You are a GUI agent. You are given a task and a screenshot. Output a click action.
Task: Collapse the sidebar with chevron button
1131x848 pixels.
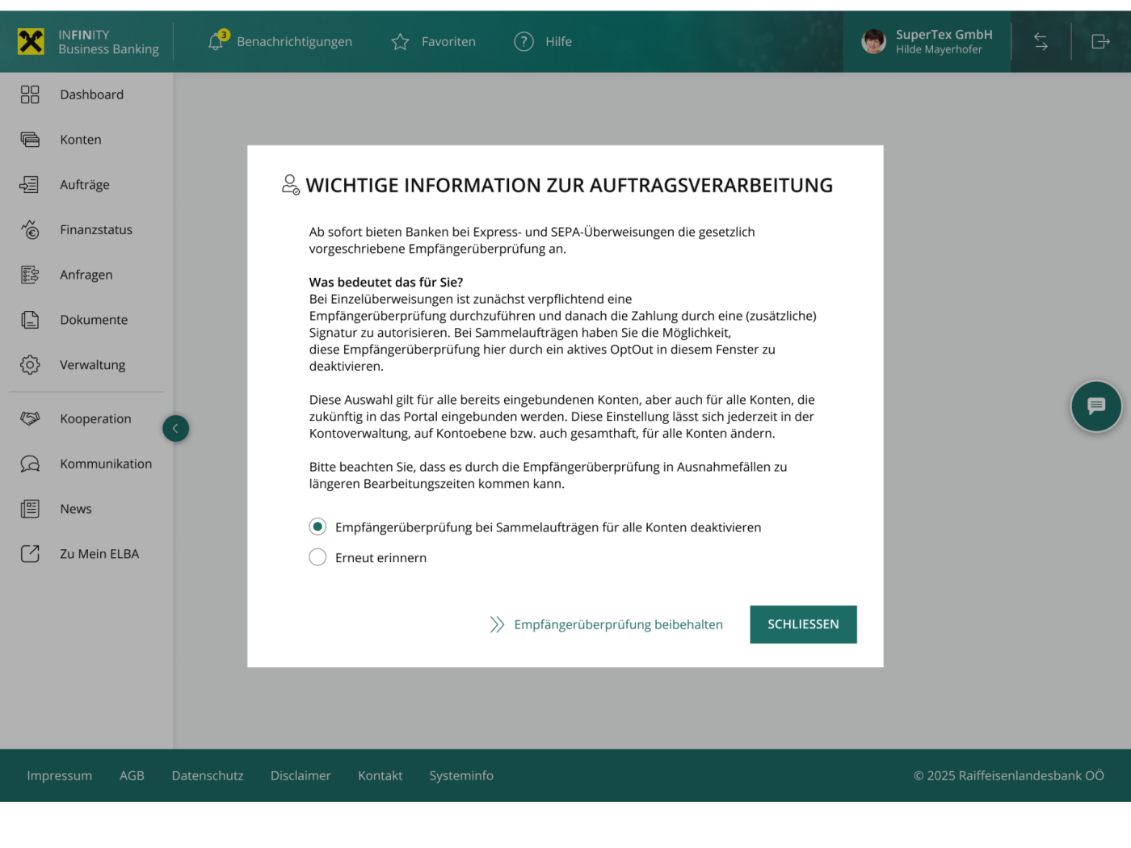click(x=175, y=428)
